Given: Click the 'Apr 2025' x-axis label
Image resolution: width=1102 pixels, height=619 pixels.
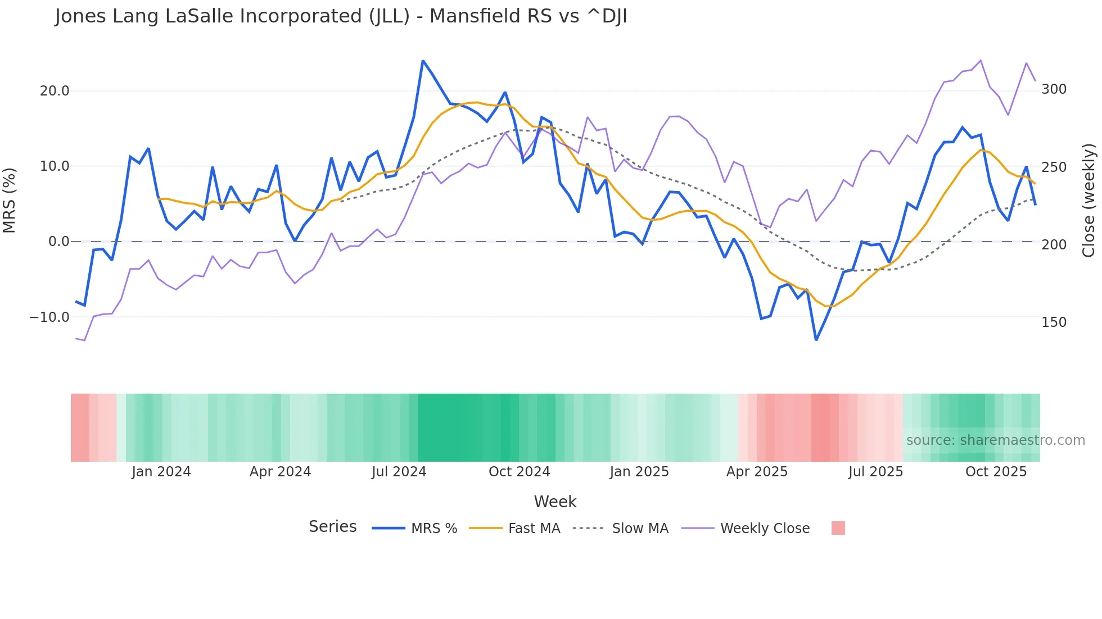Looking at the screenshot, I should click(757, 472).
